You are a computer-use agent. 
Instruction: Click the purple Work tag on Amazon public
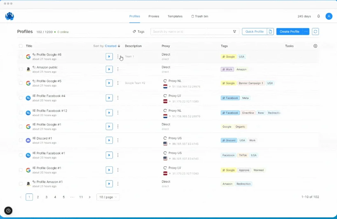(x=227, y=69)
